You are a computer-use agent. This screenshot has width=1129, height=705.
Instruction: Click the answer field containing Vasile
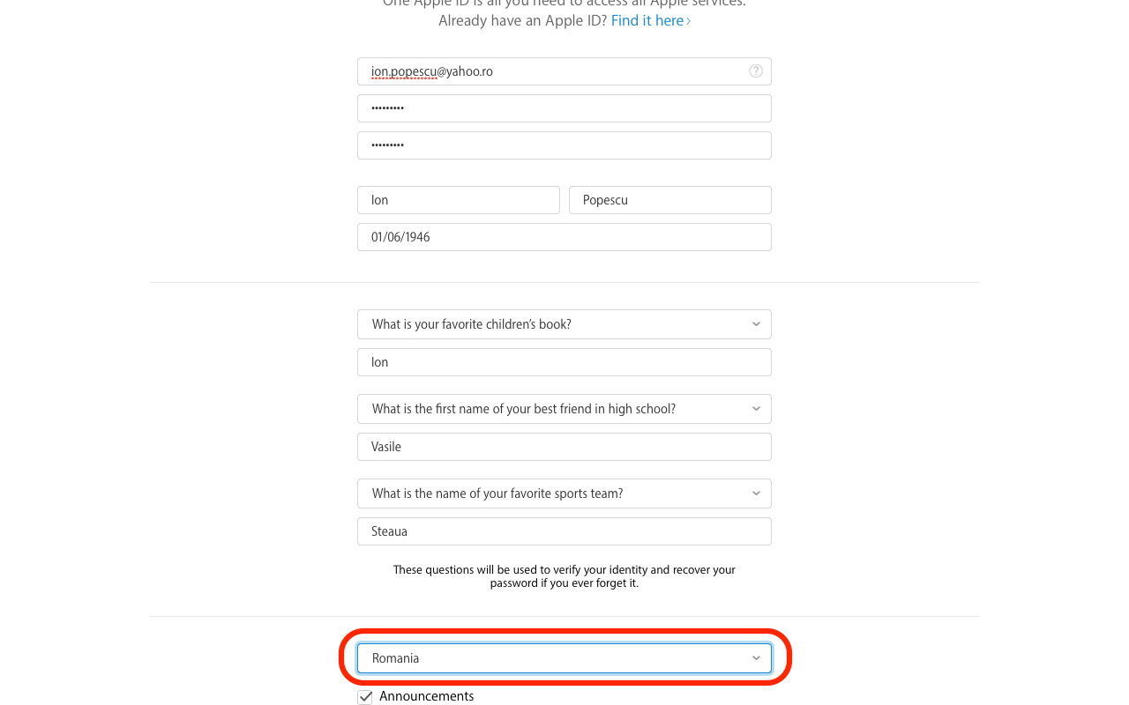[564, 447]
